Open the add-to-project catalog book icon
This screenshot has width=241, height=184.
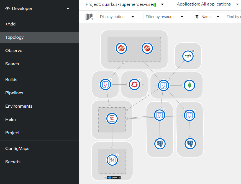pos(89,17)
